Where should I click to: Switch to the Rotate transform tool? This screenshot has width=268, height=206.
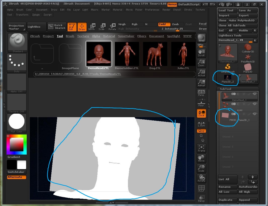[112, 27]
